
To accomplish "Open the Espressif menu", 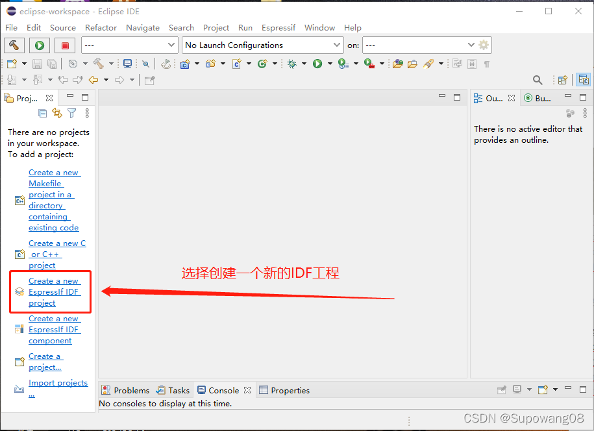I will (x=278, y=28).
